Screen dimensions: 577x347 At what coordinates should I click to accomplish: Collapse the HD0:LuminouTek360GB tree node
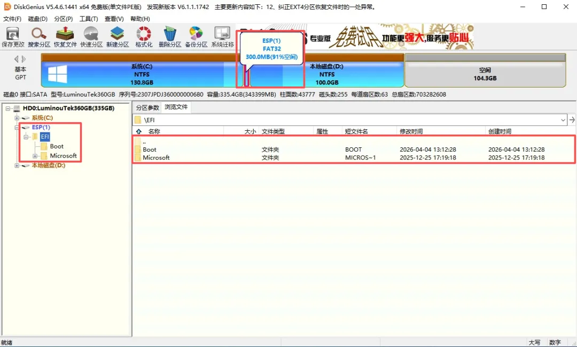[x=7, y=108]
